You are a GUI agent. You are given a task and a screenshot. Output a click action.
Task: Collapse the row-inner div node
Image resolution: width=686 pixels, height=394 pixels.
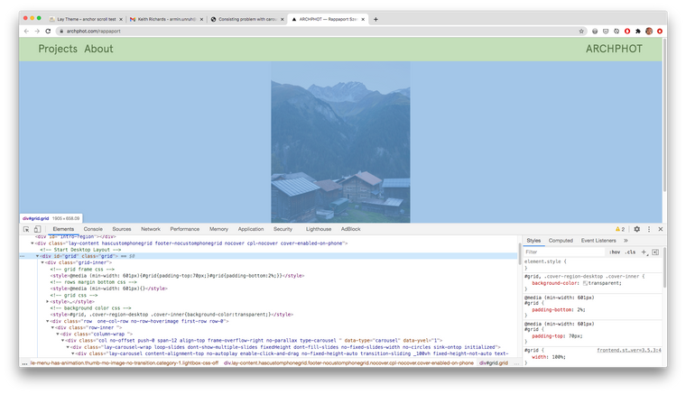(x=52, y=327)
